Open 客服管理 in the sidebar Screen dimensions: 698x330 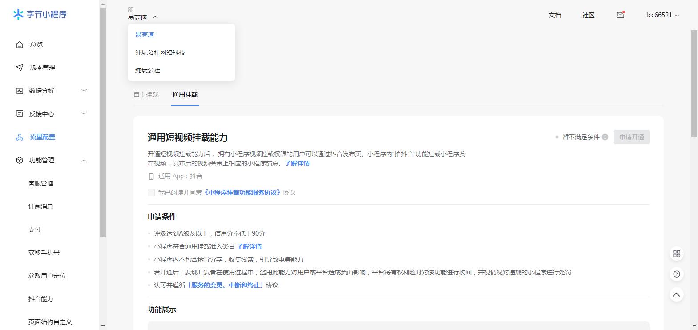pyautogui.click(x=41, y=183)
